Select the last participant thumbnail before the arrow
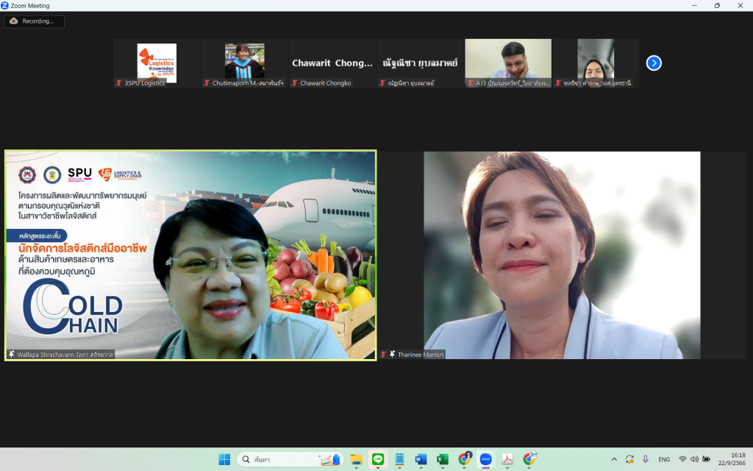The height and width of the screenshot is (471, 753). click(596, 63)
